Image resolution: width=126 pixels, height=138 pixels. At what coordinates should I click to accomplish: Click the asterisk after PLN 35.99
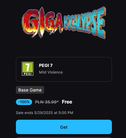coord(58,102)
